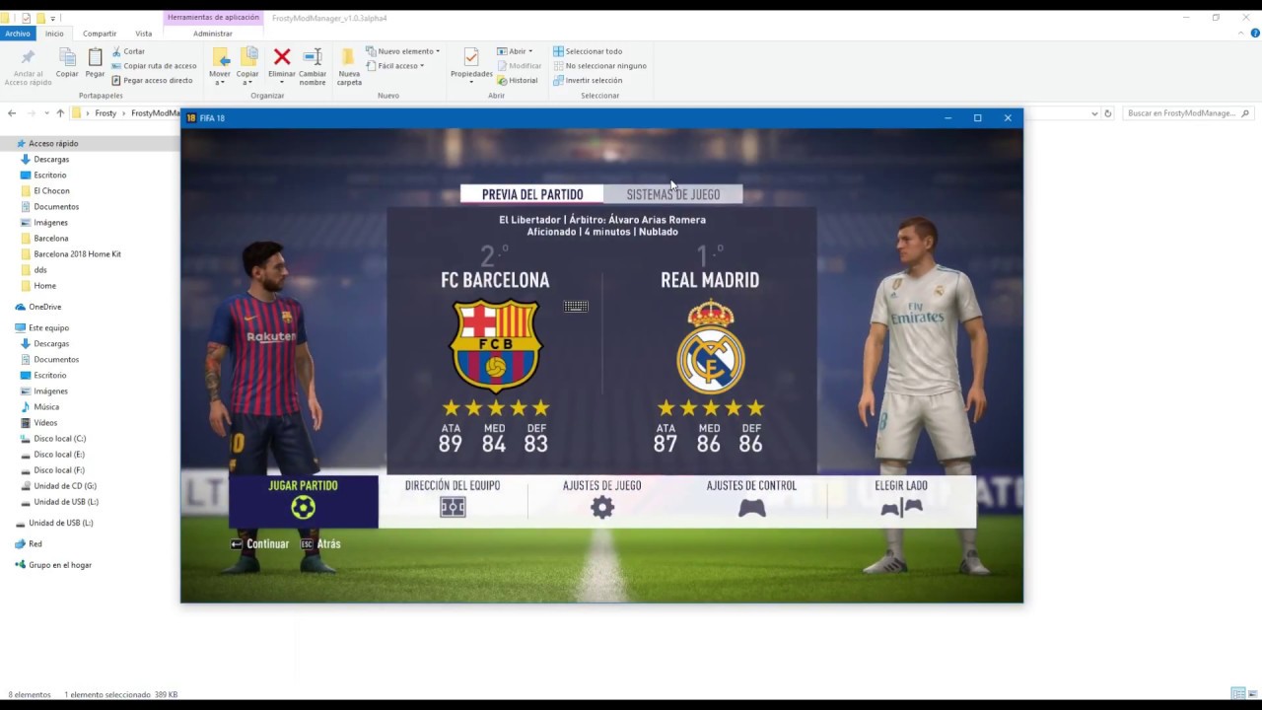Click the Buscar en FrostyModManager search box
Viewport: 1262px width, 710px height.
tap(1189, 113)
